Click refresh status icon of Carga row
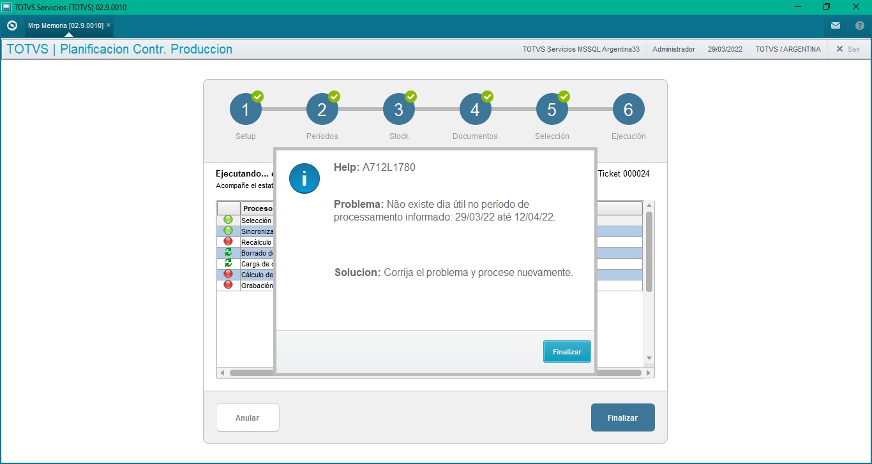 point(228,263)
